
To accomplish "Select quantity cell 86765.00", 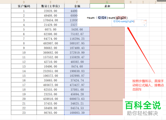I will coord(50,113).
